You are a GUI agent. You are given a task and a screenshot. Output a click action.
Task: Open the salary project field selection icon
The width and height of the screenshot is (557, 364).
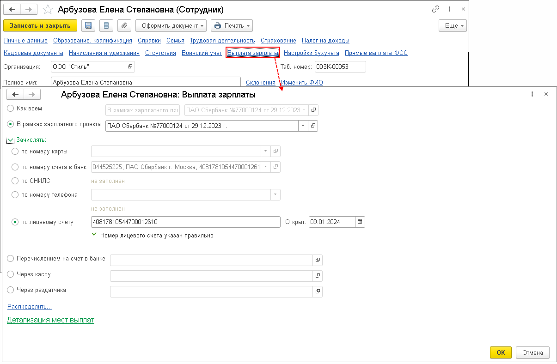pos(313,126)
